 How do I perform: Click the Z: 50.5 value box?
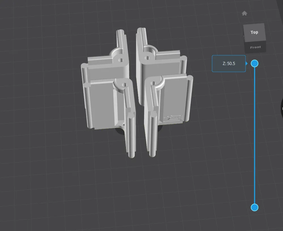click(229, 64)
